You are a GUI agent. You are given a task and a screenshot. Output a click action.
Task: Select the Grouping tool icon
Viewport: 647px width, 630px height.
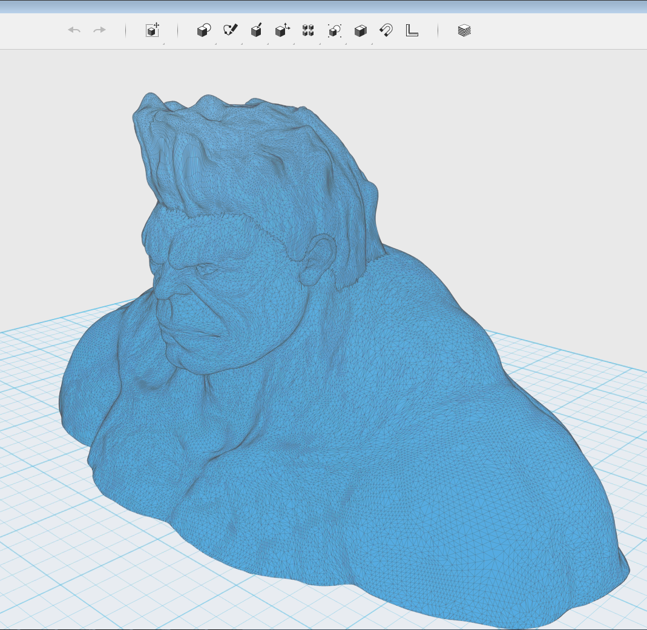click(334, 30)
